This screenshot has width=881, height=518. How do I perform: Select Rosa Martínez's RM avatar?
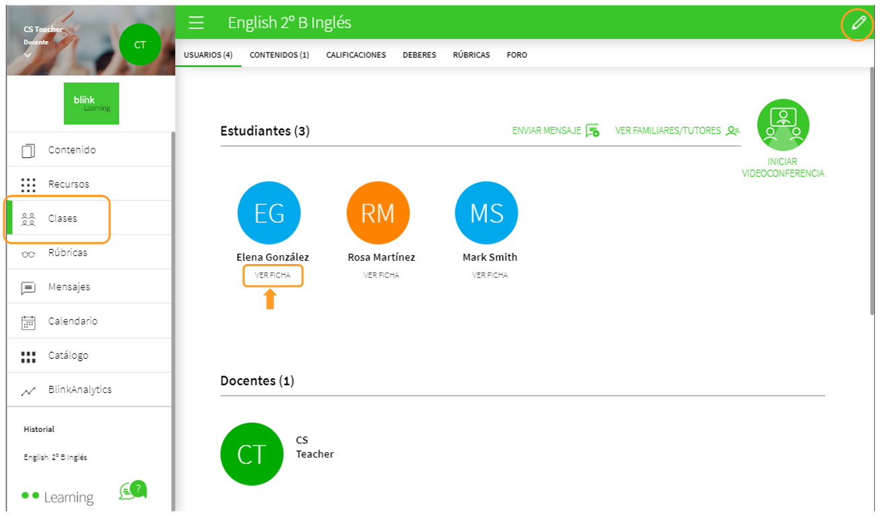pyautogui.click(x=378, y=213)
